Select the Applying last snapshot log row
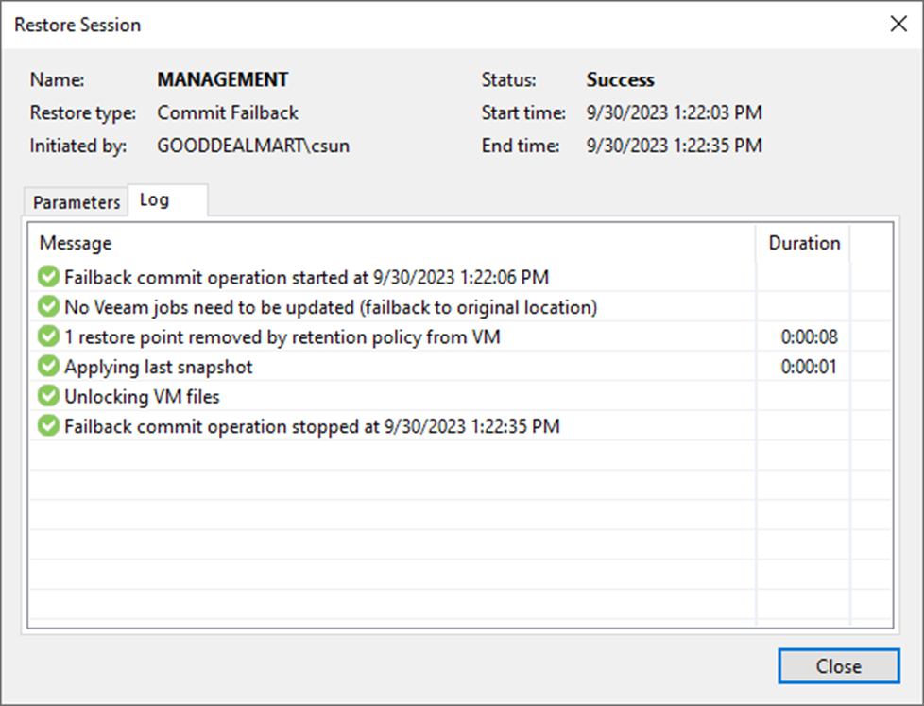 [x=460, y=367]
